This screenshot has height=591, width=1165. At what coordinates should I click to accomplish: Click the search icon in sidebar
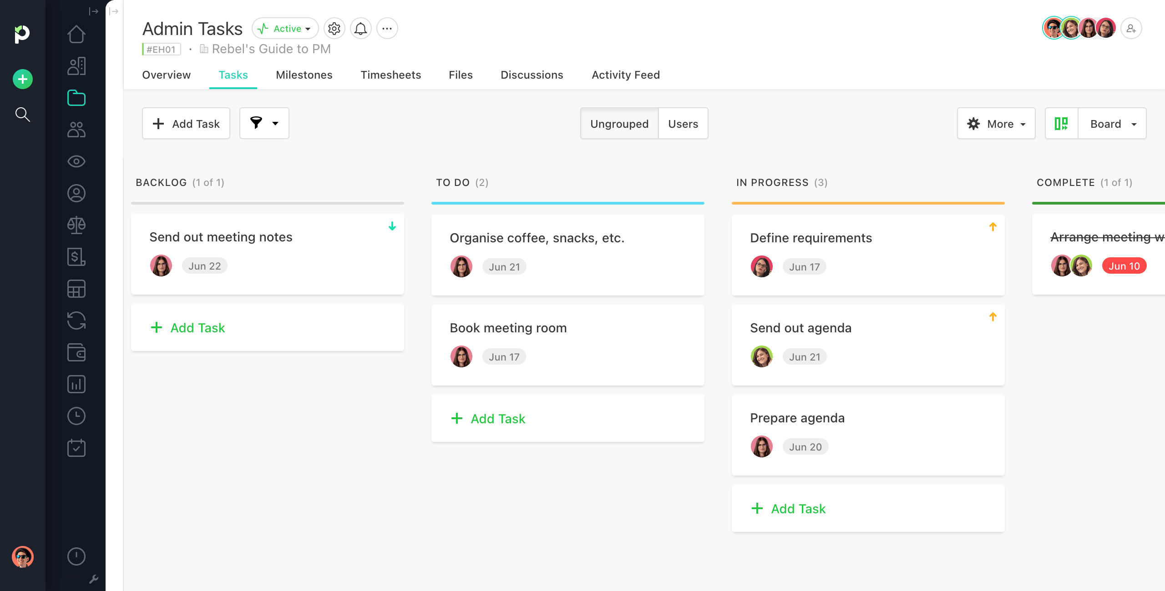22,114
